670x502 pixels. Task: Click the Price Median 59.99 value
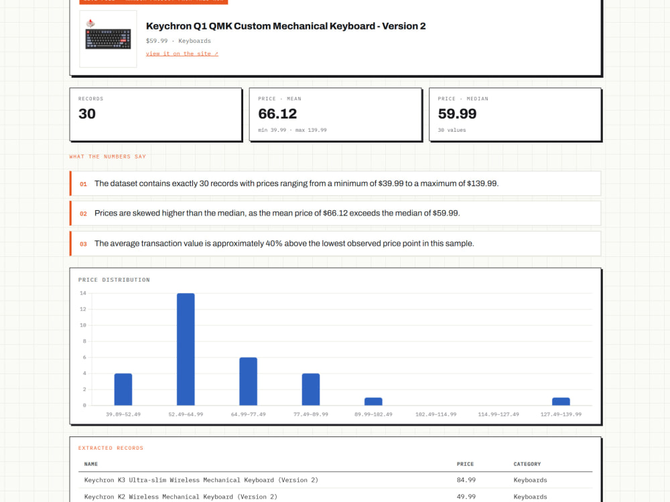coord(457,114)
